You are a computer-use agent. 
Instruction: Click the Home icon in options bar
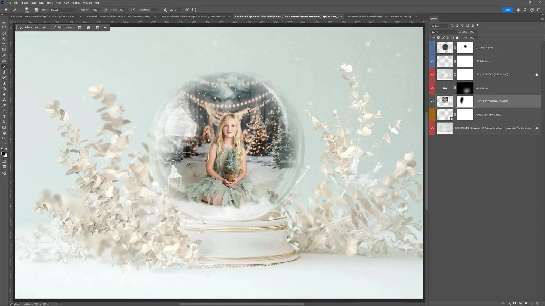click(x=6, y=10)
